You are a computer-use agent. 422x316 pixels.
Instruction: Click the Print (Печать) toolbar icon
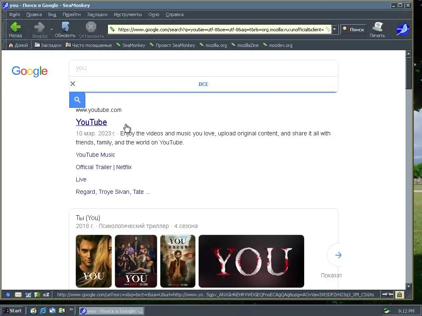tap(377, 27)
